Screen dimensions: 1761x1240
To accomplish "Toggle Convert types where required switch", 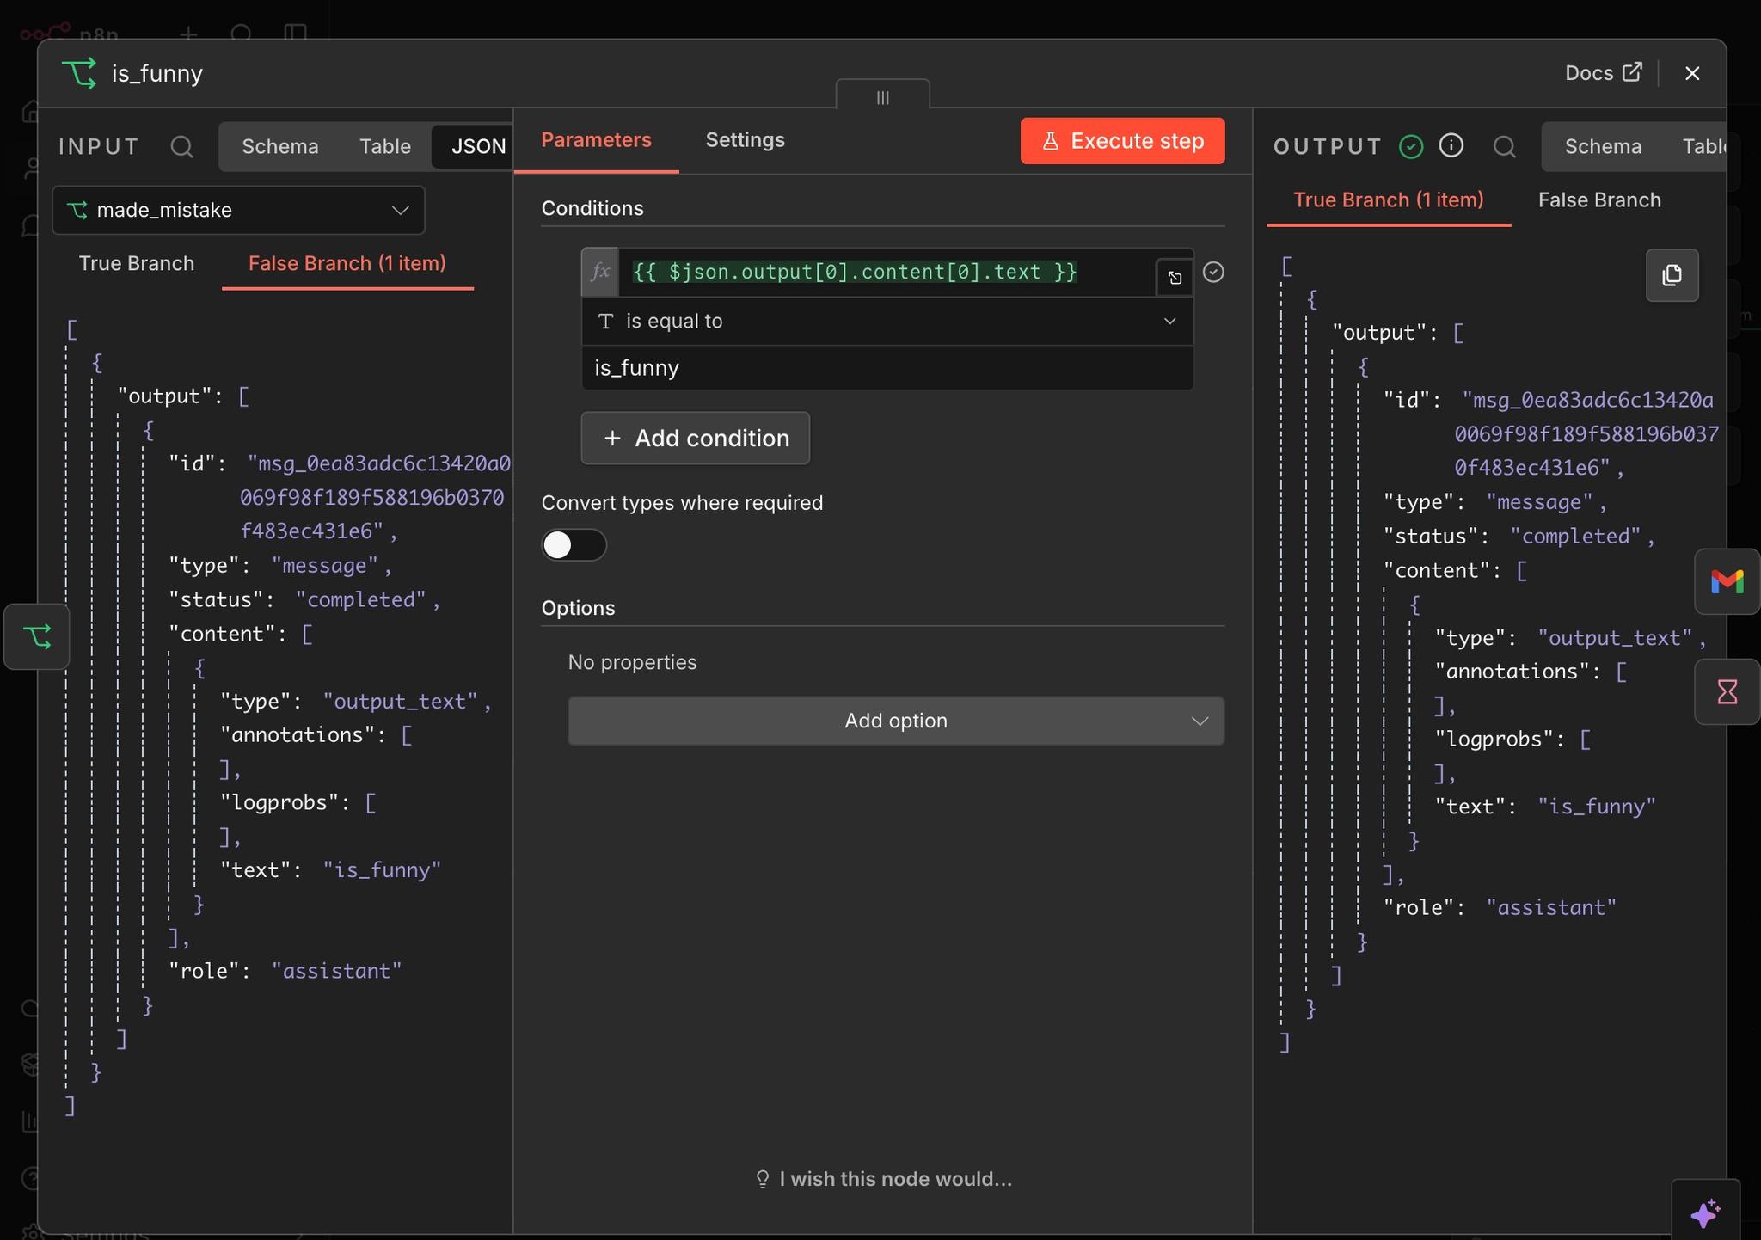I will (574, 545).
